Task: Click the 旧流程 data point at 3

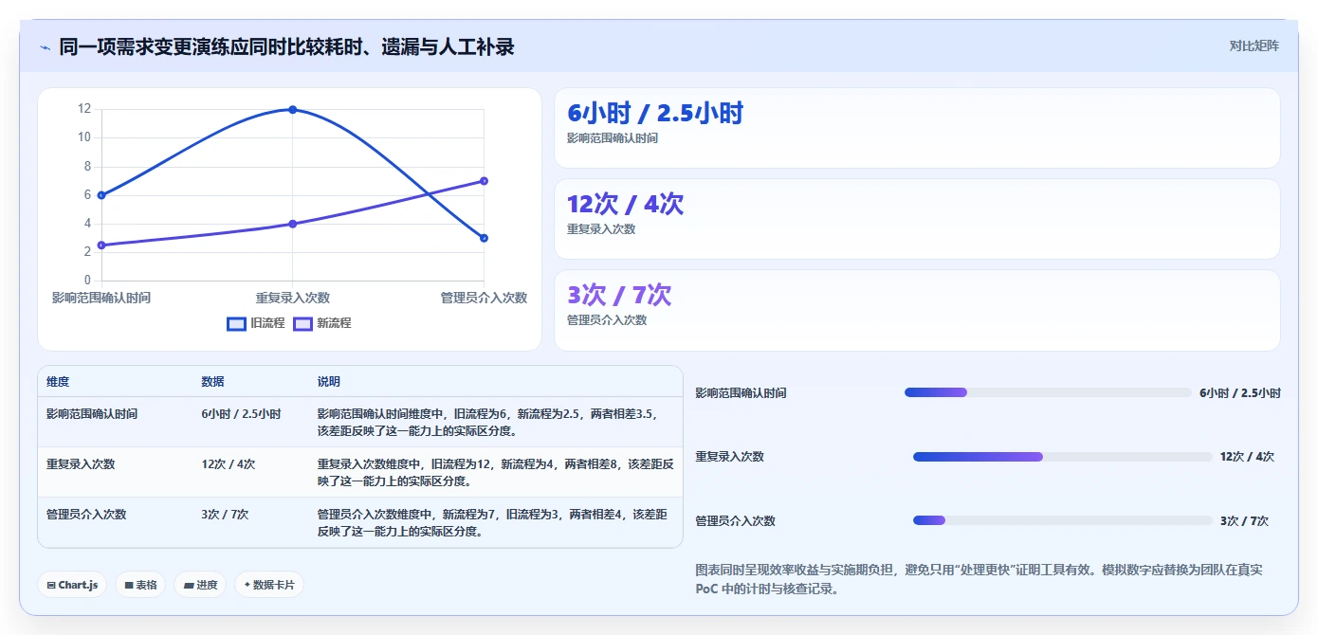Action: pyautogui.click(x=484, y=238)
